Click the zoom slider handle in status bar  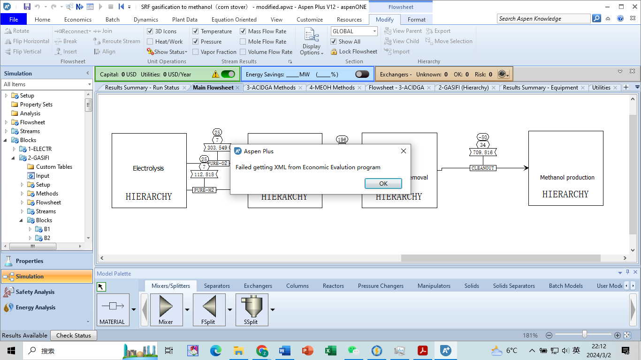pyautogui.click(x=584, y=334)
